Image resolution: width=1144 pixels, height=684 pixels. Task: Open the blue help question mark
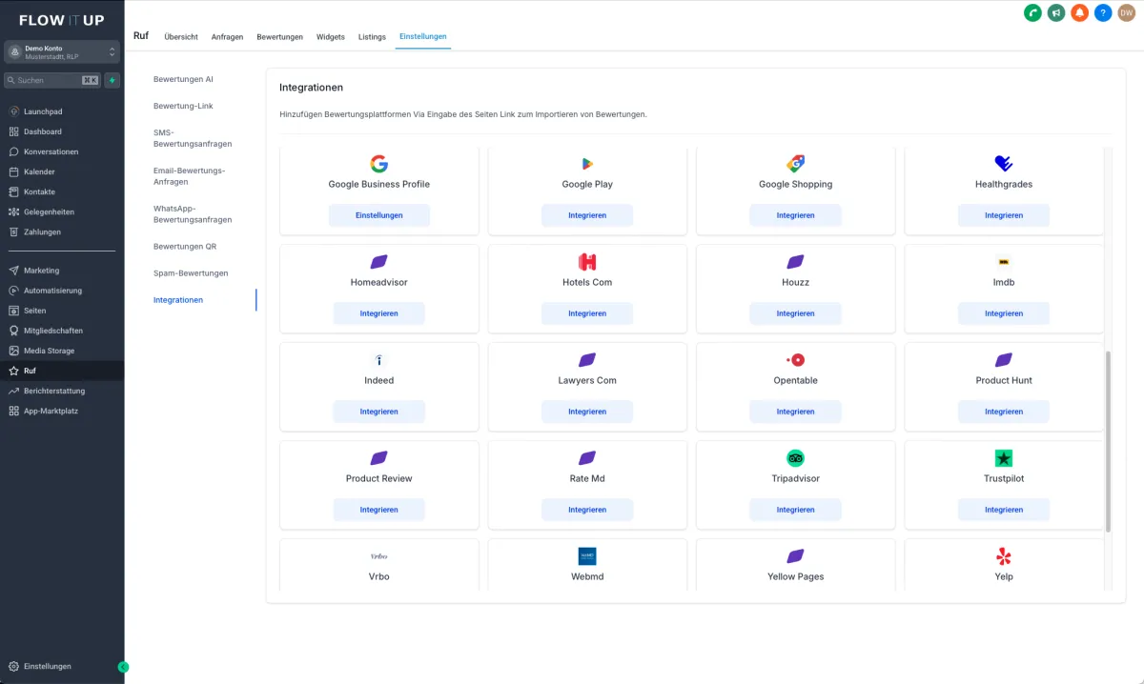point(1103,12)
